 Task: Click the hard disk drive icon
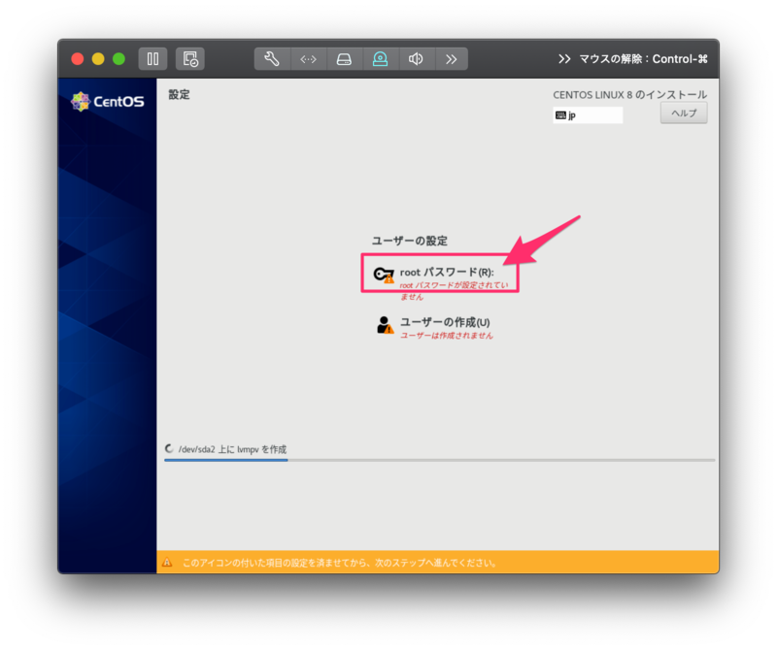[x=345, y=59]
